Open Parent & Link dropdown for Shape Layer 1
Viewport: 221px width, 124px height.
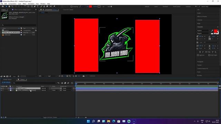67,88
